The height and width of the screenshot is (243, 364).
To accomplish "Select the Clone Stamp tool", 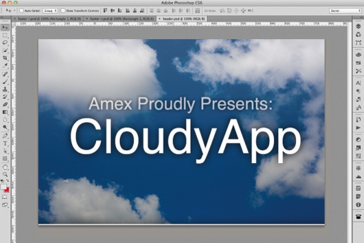I will 5,89.
